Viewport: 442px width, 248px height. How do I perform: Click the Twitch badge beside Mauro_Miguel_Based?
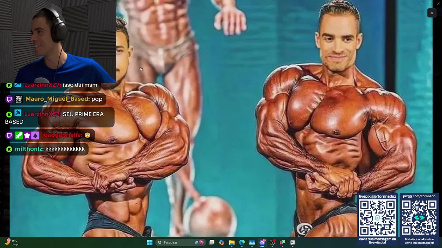click(9, 99)
